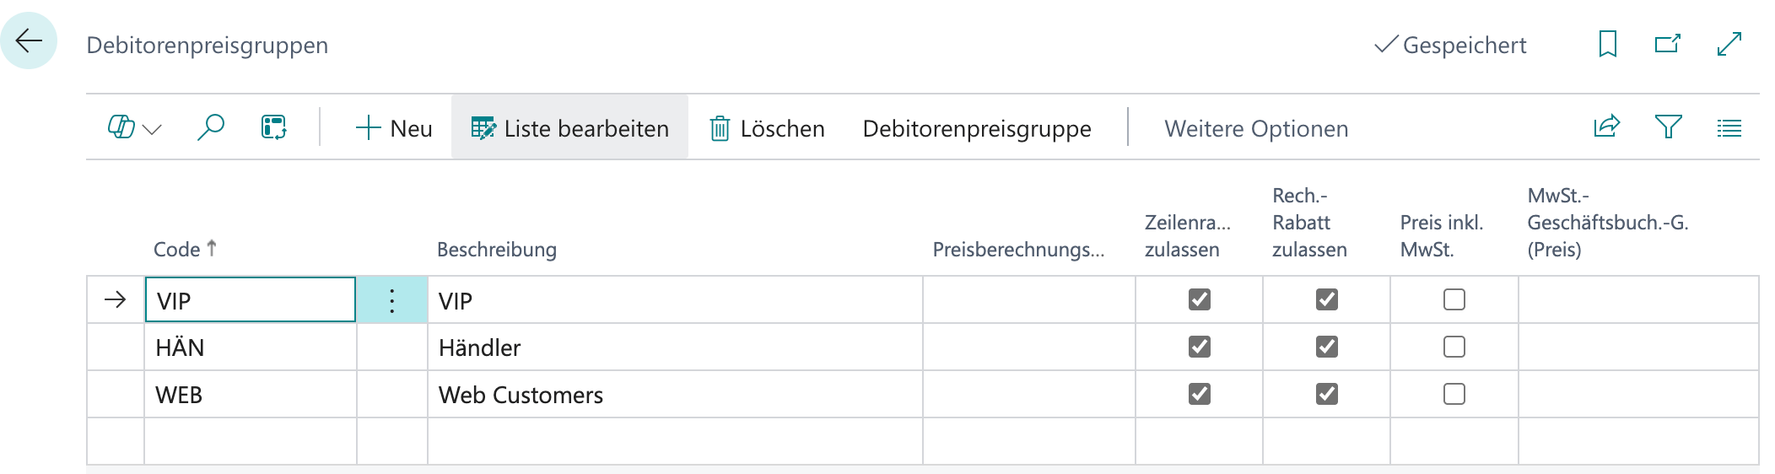Go back using the arrow icon
Viewport: 1775px width, 474px height.
(x=29, y=40)
